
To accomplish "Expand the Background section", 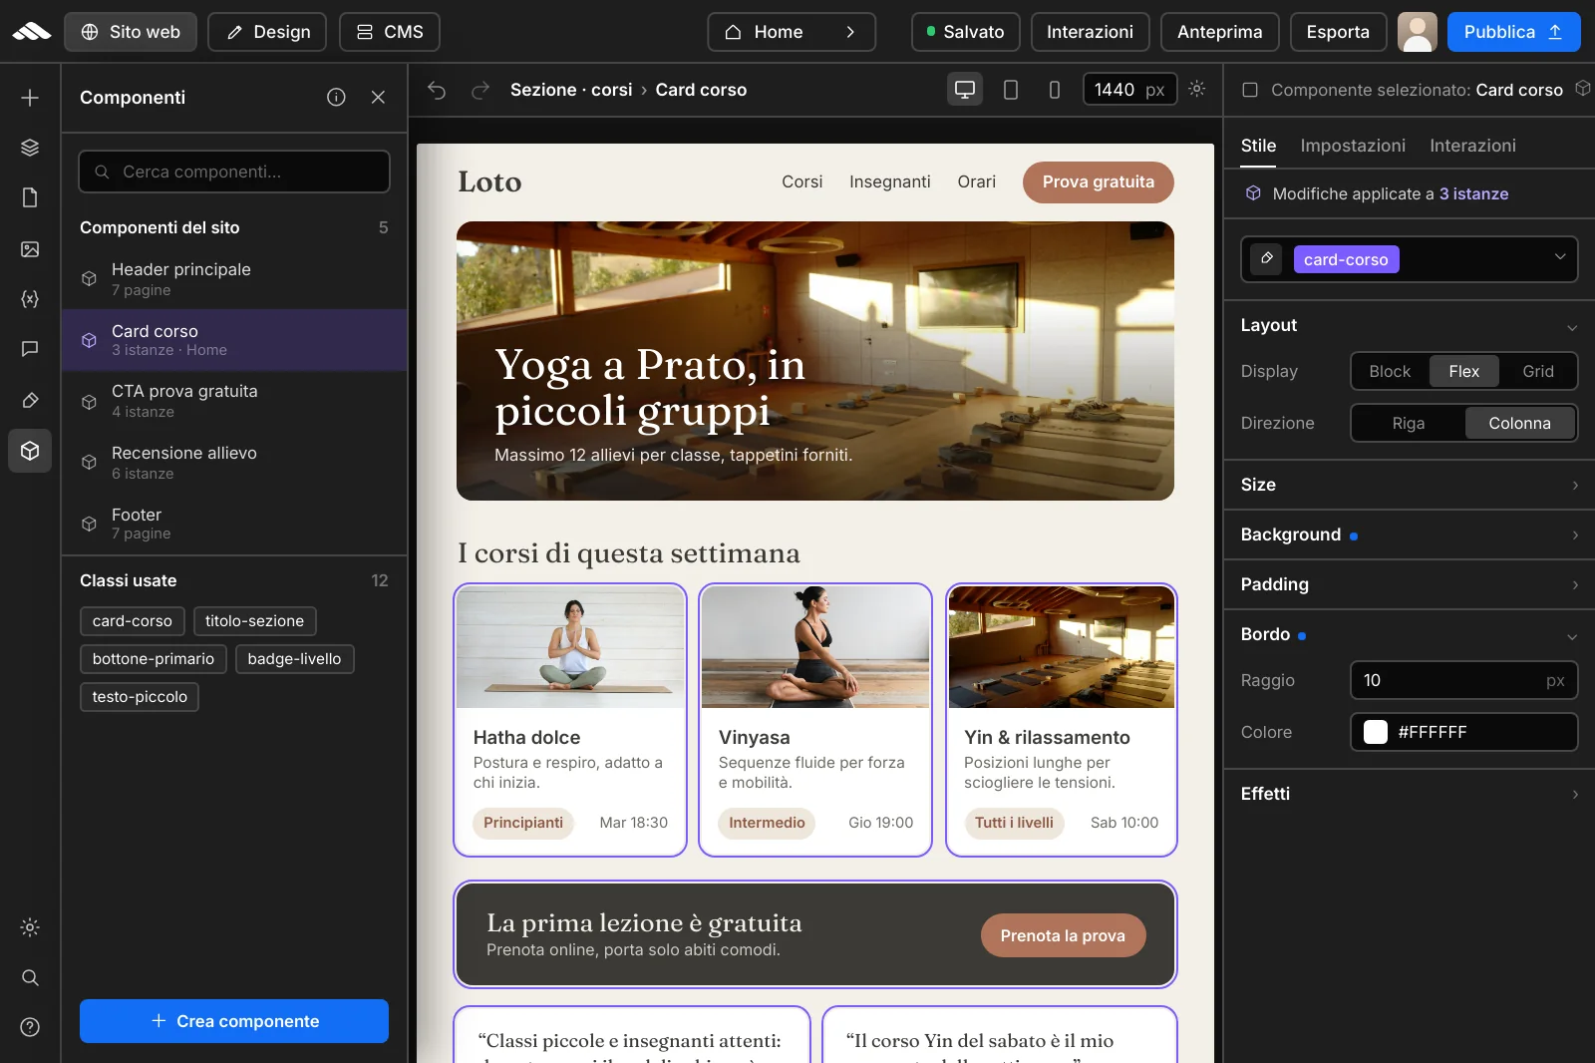I will coord(1410,534).
